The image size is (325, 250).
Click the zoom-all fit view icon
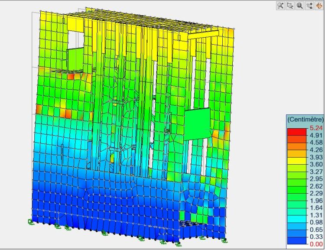click(x=300, y=6)
